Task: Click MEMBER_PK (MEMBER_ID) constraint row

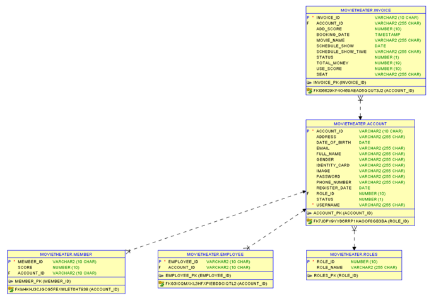Action: (x=66, y=281)
